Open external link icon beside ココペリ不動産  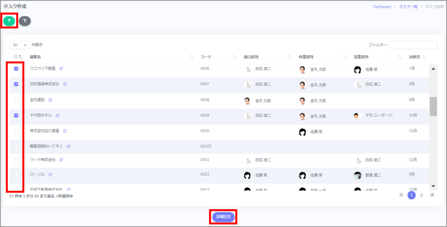(x=61, y=69)
